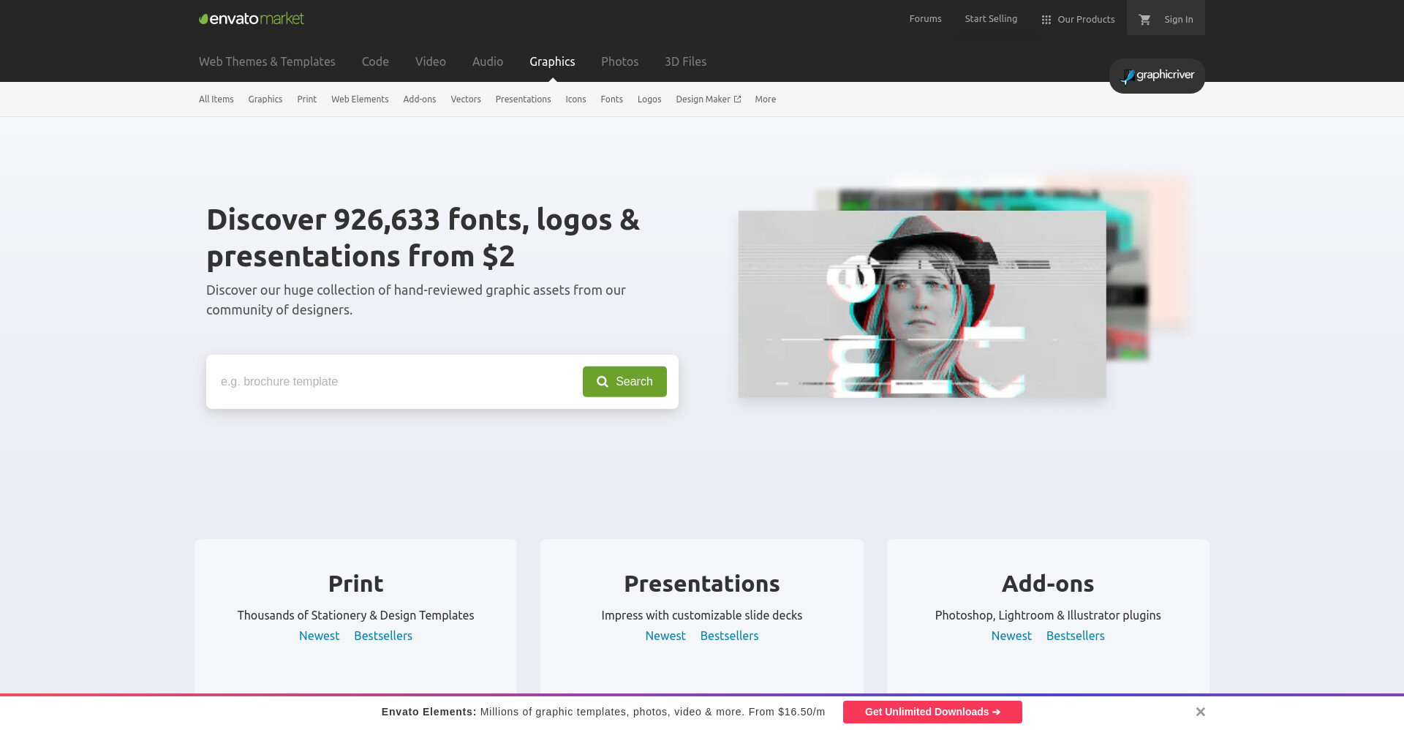Click the glitch portrait hero image
The width and height of the screenshot is (1404, 730).
coord(922,304)
